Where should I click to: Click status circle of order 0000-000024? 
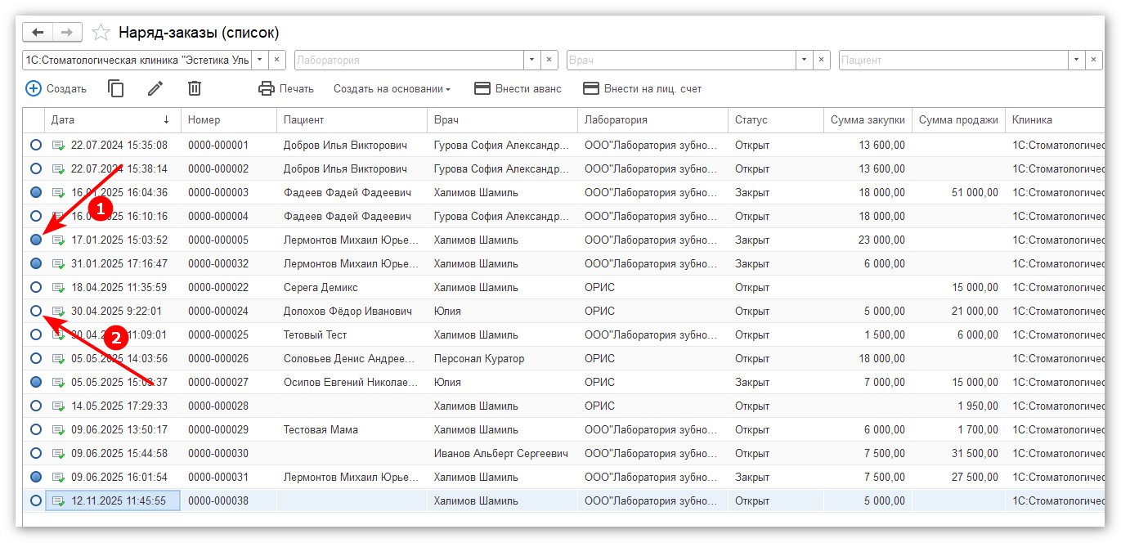(x=35, y=311)
